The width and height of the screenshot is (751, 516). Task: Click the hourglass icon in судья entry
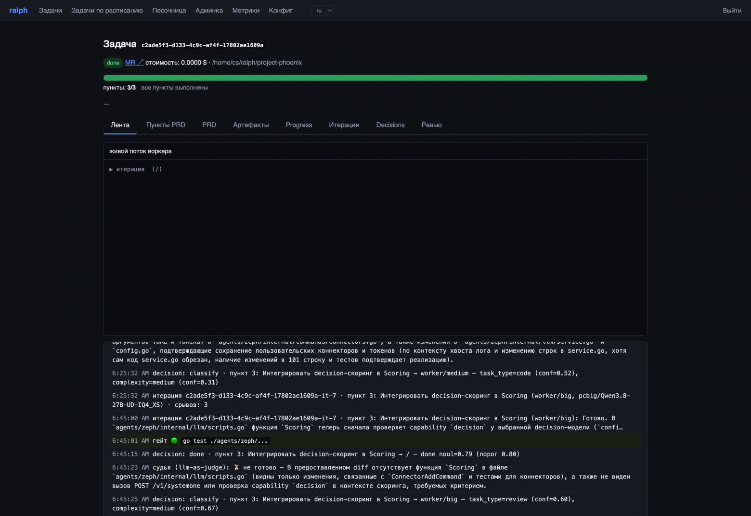pyautogui.click(x=236, y=467)
